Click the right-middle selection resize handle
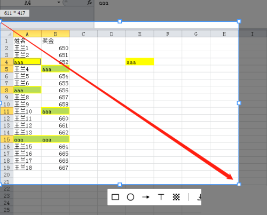Screen dimensions: 267x215 (x=239, y=103)
